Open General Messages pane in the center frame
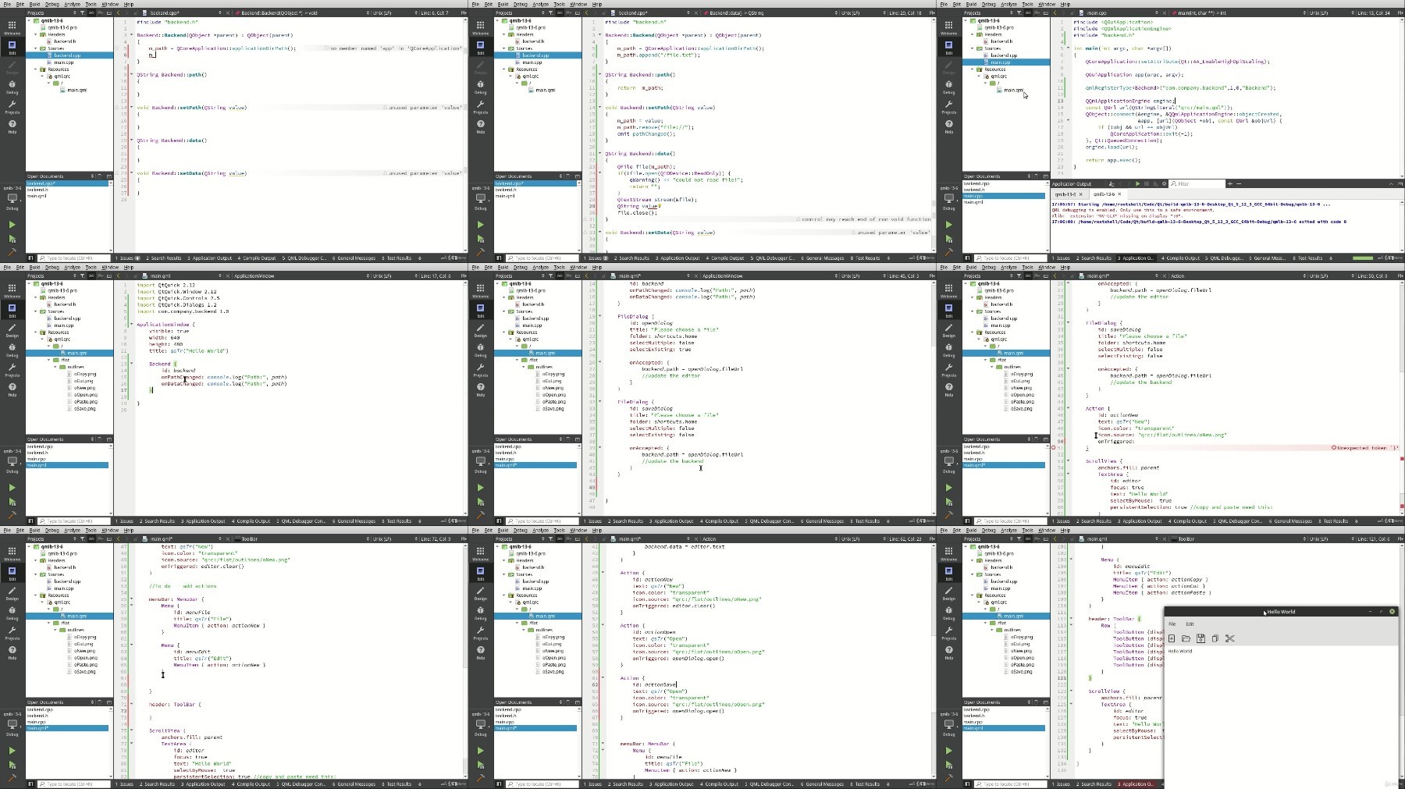 coord(823,521)
